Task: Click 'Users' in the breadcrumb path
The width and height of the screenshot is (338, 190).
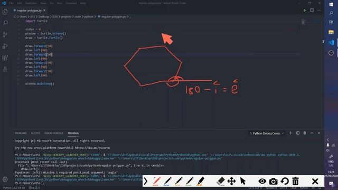Action: 23,16
